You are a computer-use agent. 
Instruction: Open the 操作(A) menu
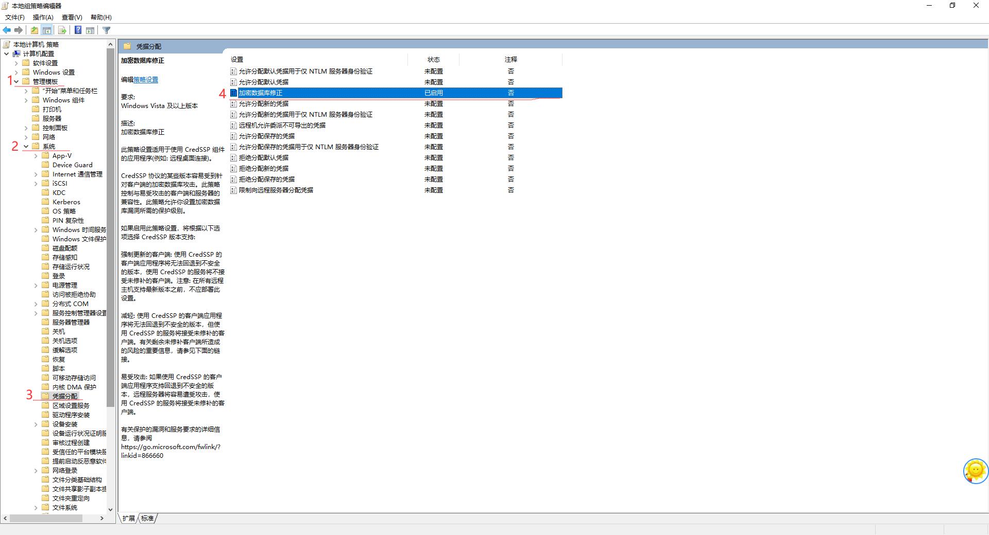coord(43,17)
